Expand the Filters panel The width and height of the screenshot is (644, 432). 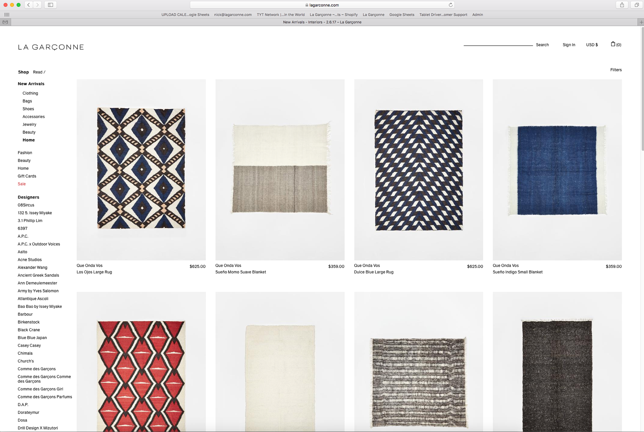616,70
